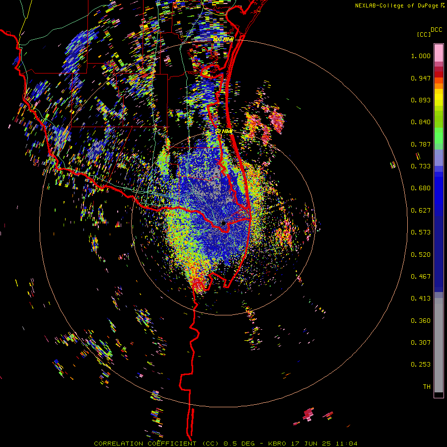Viewport: 447px width, 447px height.
Task: Click the black radar site marker dot
Action: 223,223
